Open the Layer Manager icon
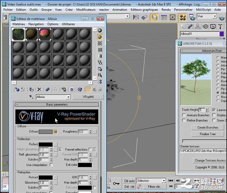The width and height of the screenshot is (227, 193). point(154,17)
